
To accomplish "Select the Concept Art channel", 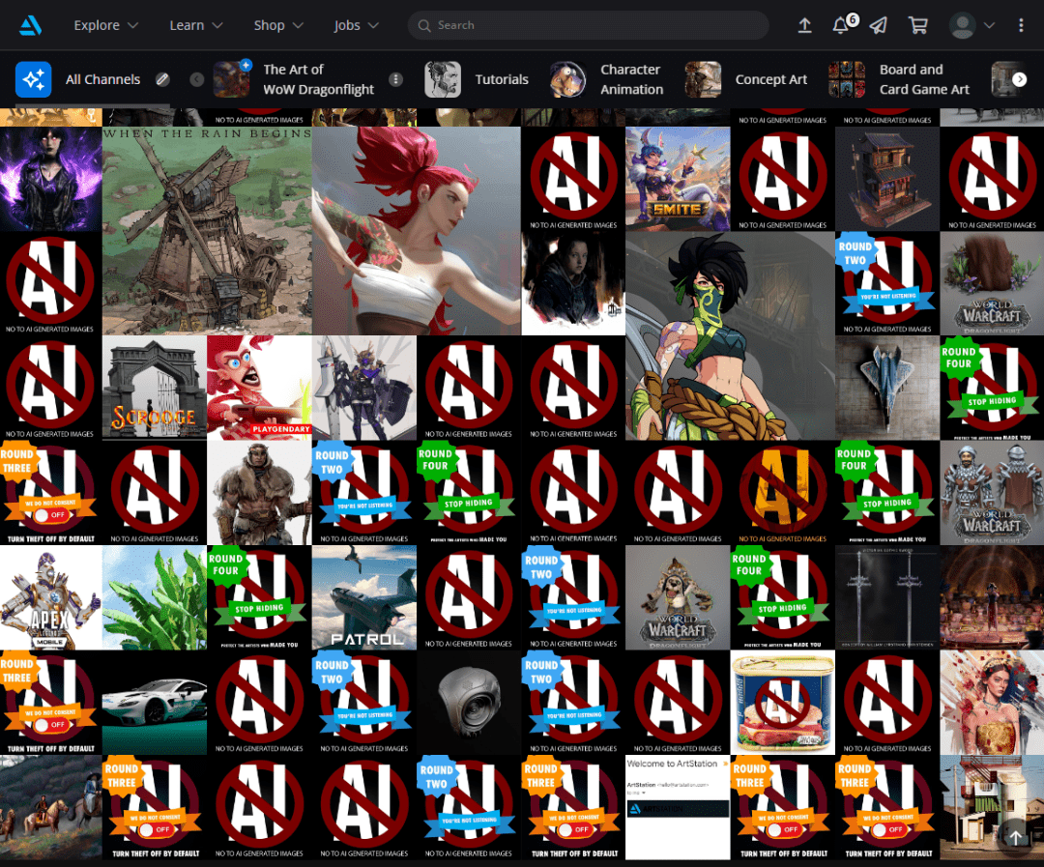I will 745,79.
